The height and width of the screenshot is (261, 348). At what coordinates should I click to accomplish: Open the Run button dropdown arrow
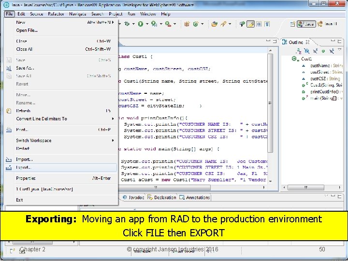coord(147,24)
